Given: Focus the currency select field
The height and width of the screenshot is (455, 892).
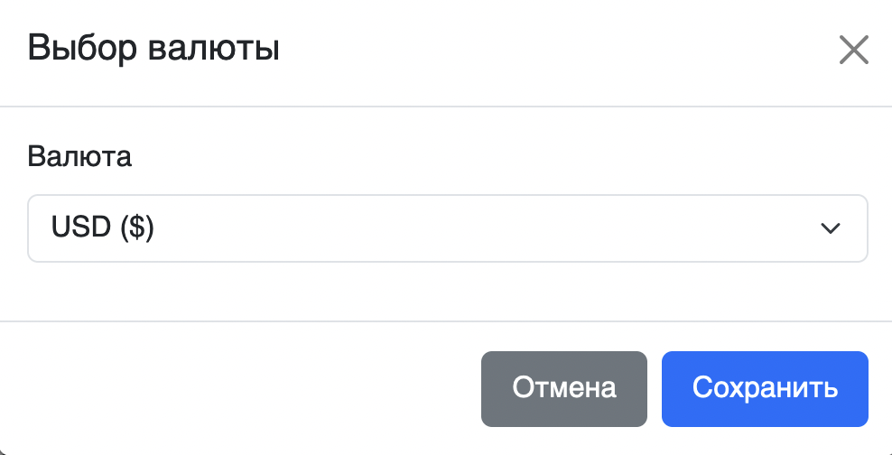Looking at the screenshot, I should pyautogui.click(x=447, y=228).
